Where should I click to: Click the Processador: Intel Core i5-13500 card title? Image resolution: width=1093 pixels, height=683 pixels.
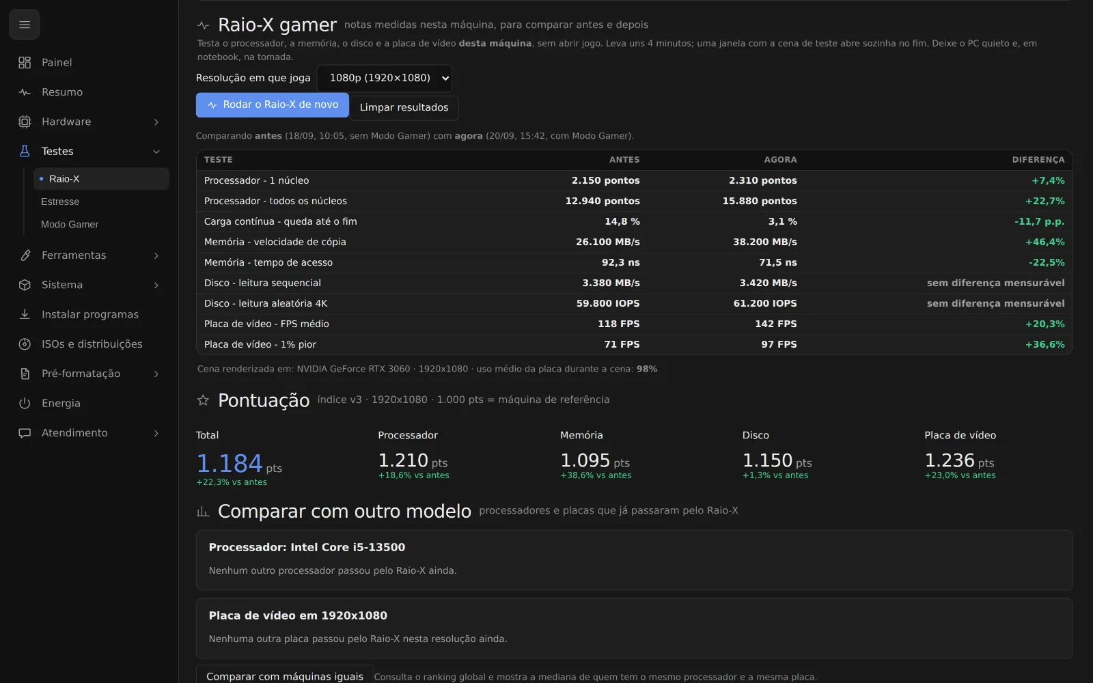[307, 548]
